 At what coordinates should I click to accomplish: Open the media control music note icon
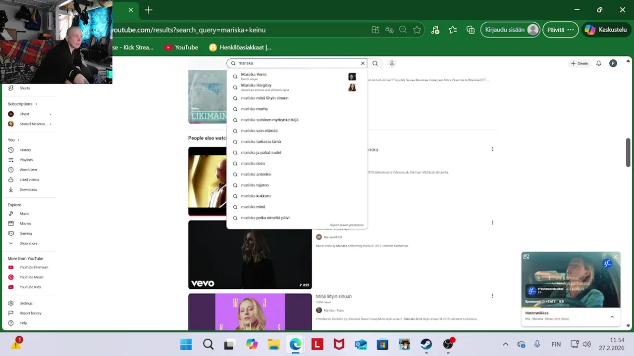click(435, 30)
